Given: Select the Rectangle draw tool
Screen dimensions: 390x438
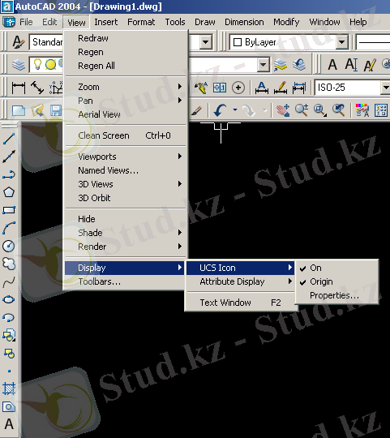Looking at the screenshot, I should (x=9, y=210).
